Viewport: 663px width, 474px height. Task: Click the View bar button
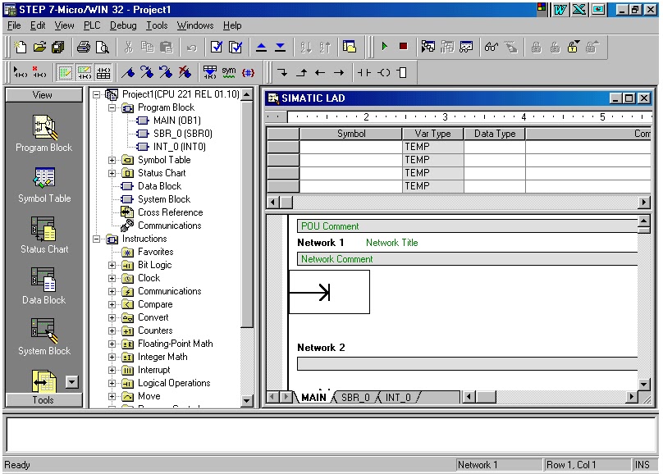point(43,95)
